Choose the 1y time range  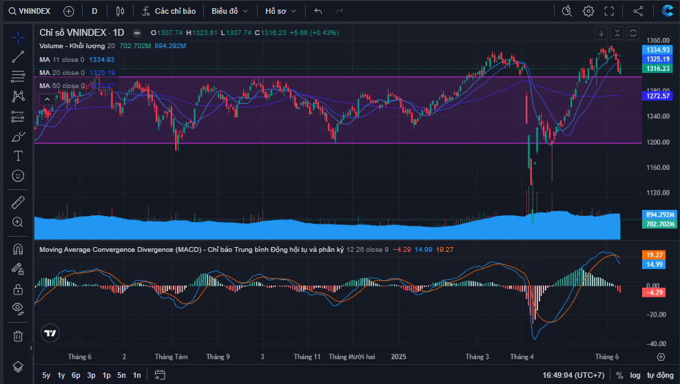click(61, 375)
